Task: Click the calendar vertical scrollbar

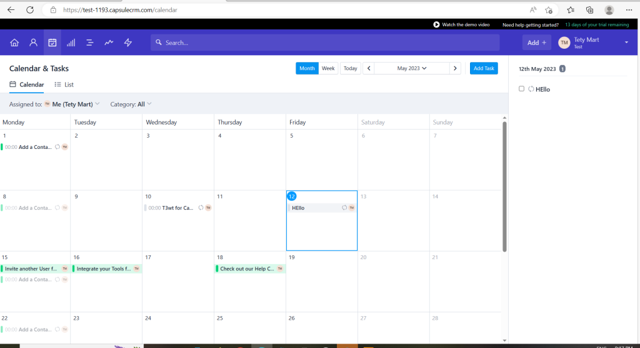Action: click(x=504, y=186)
